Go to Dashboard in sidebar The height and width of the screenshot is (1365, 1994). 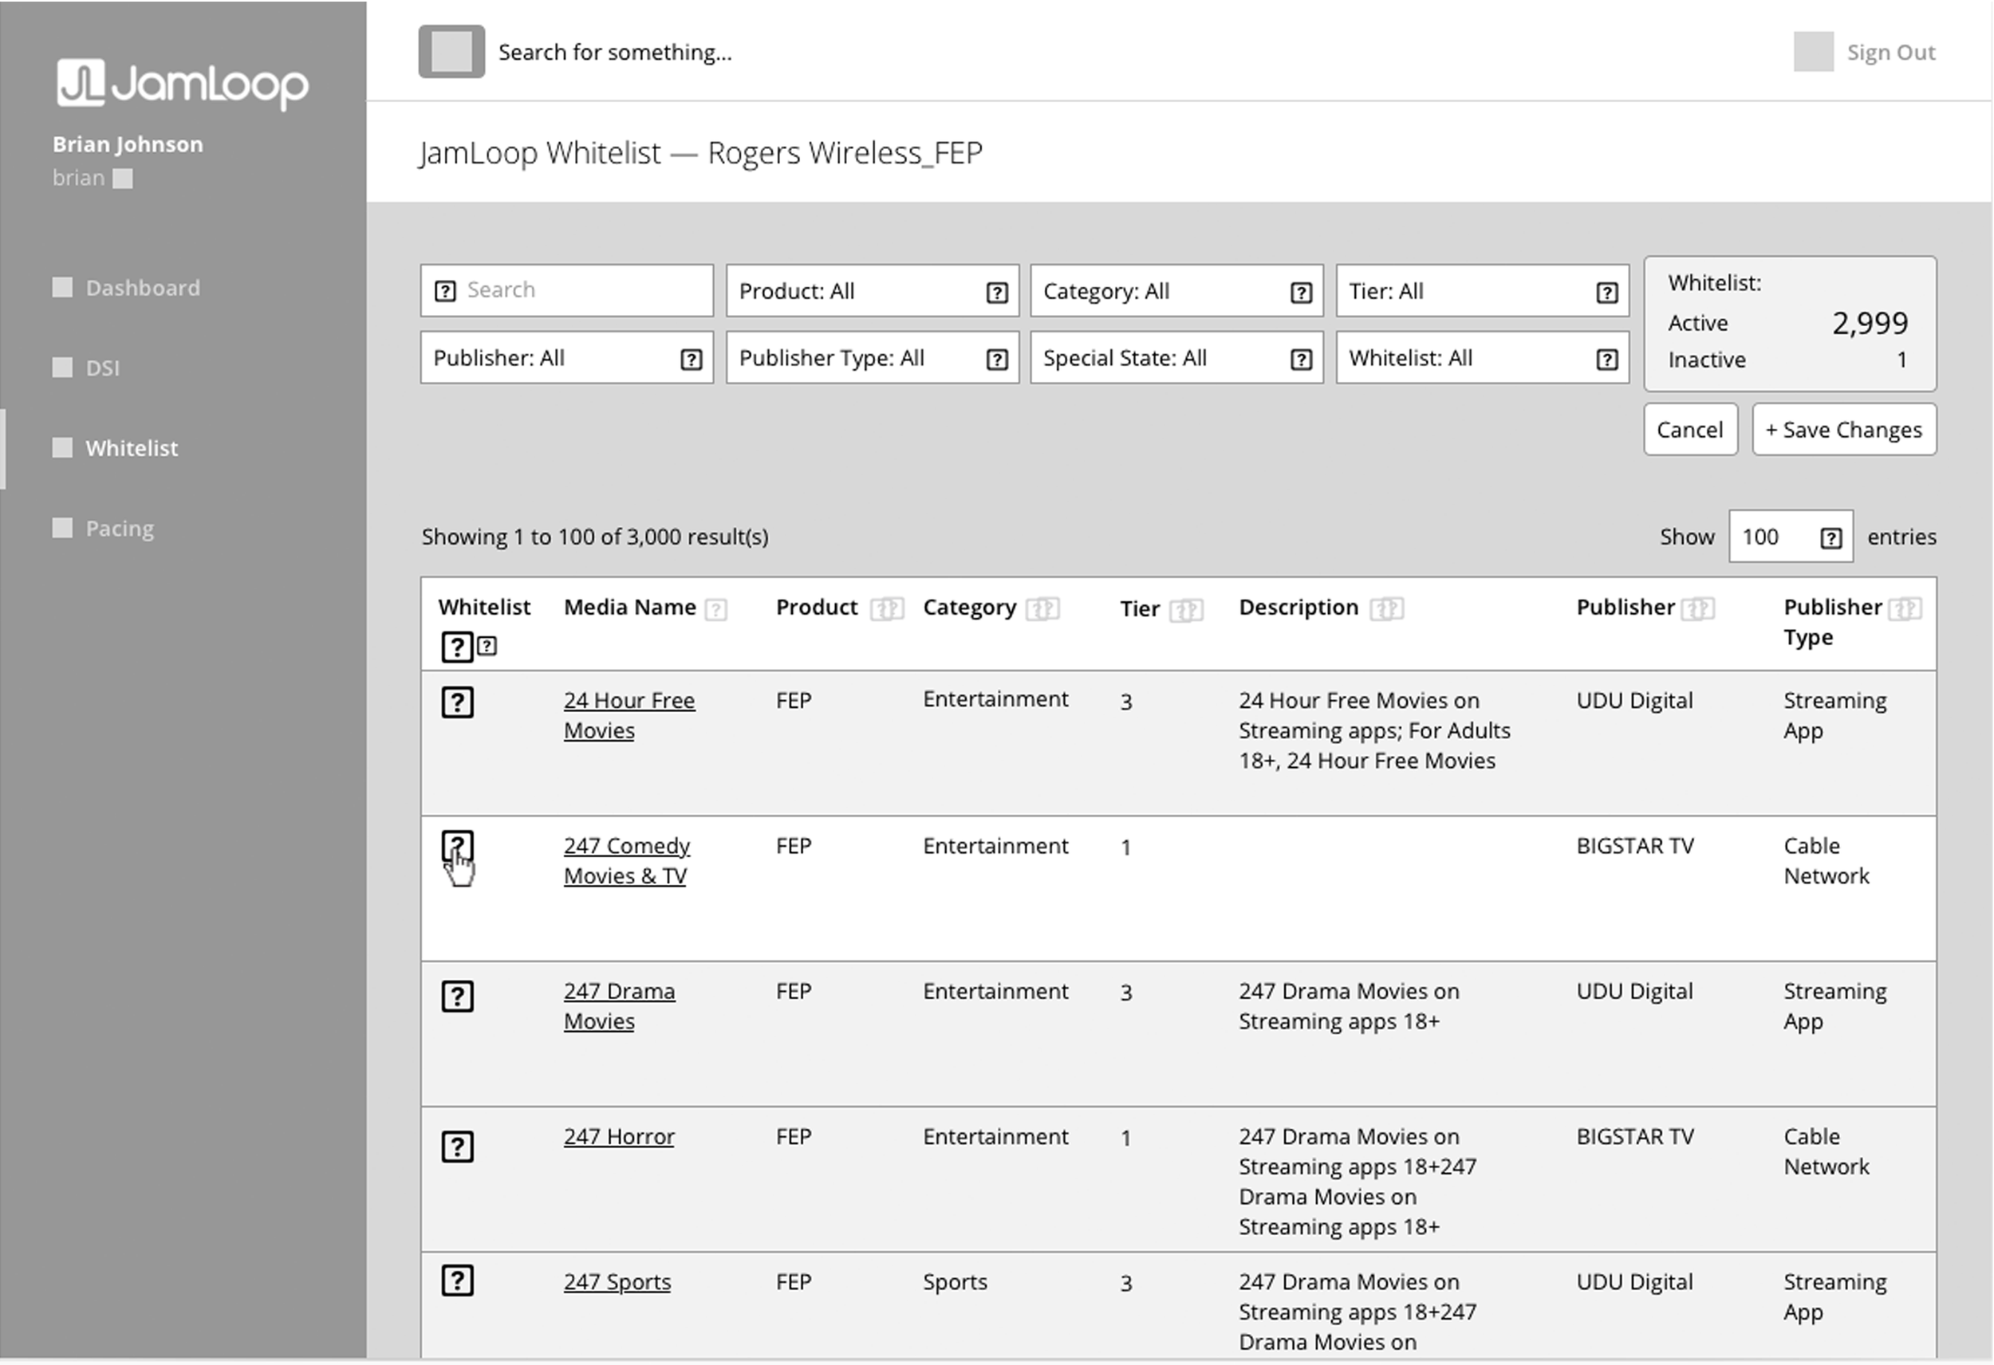tap(143, 289)
